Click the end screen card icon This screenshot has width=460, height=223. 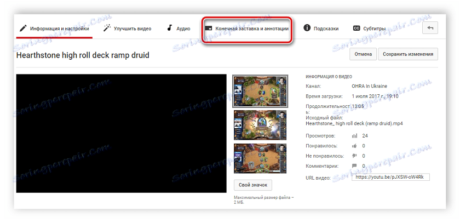[x=208, y=28]
